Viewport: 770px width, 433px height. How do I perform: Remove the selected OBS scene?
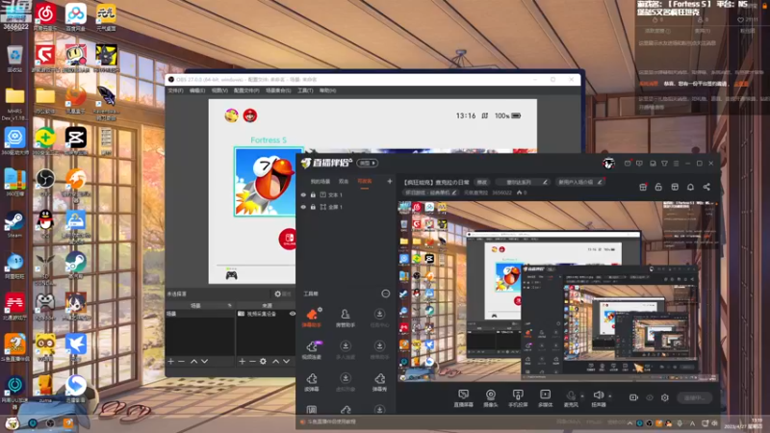tap(181, 362)
